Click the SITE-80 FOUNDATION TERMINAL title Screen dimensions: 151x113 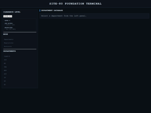pos(75,4)
